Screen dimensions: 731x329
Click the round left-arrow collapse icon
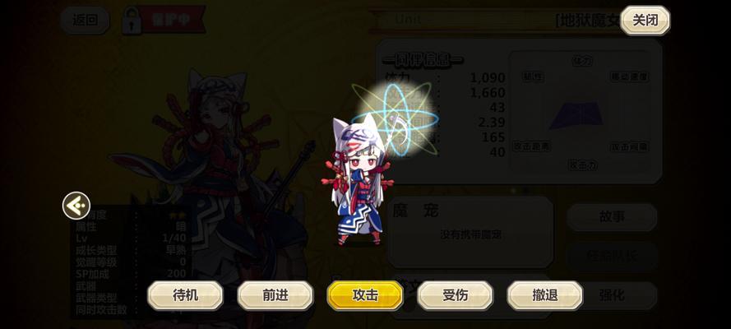[x=76, y=206]
